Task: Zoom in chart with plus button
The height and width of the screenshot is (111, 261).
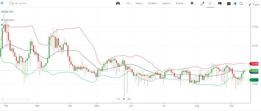Action: click(124, 99)
